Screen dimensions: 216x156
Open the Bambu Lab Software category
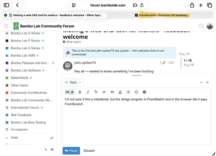[x=26, y=70]
